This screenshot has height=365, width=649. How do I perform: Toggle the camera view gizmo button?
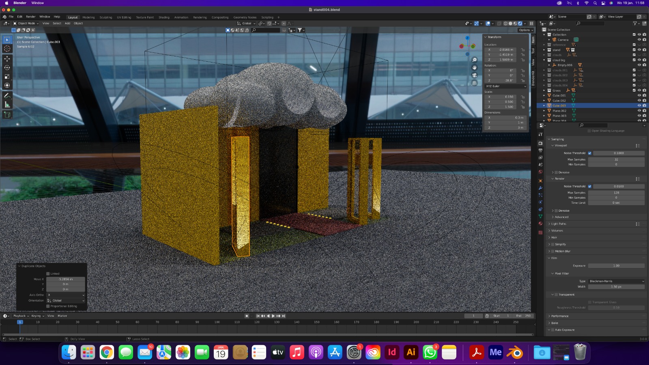[x=474, y=75]
